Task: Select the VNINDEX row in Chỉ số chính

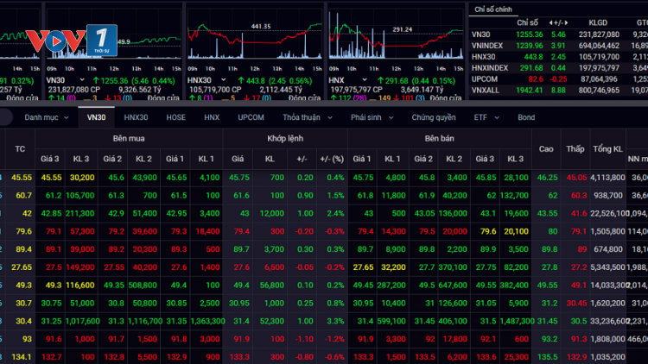Action: 558,46
